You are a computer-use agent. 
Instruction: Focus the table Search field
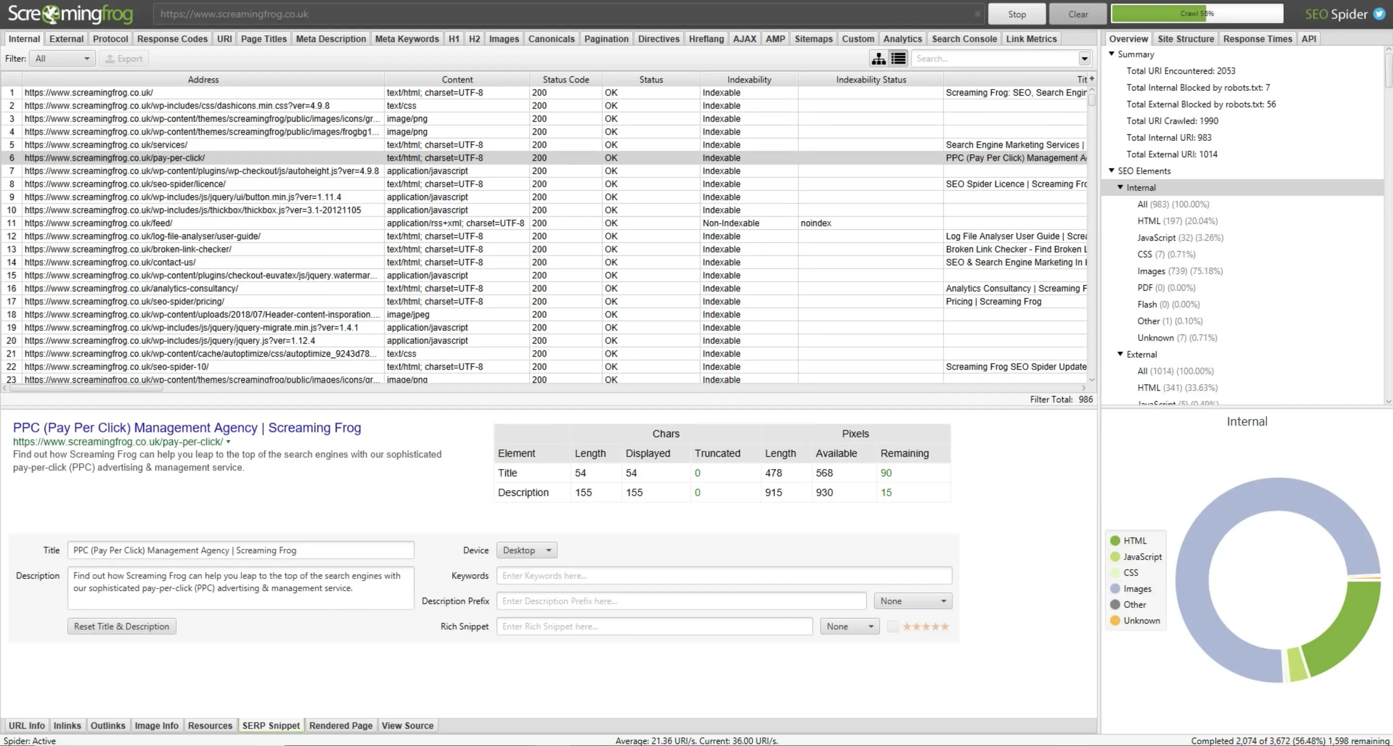(995, 59)
